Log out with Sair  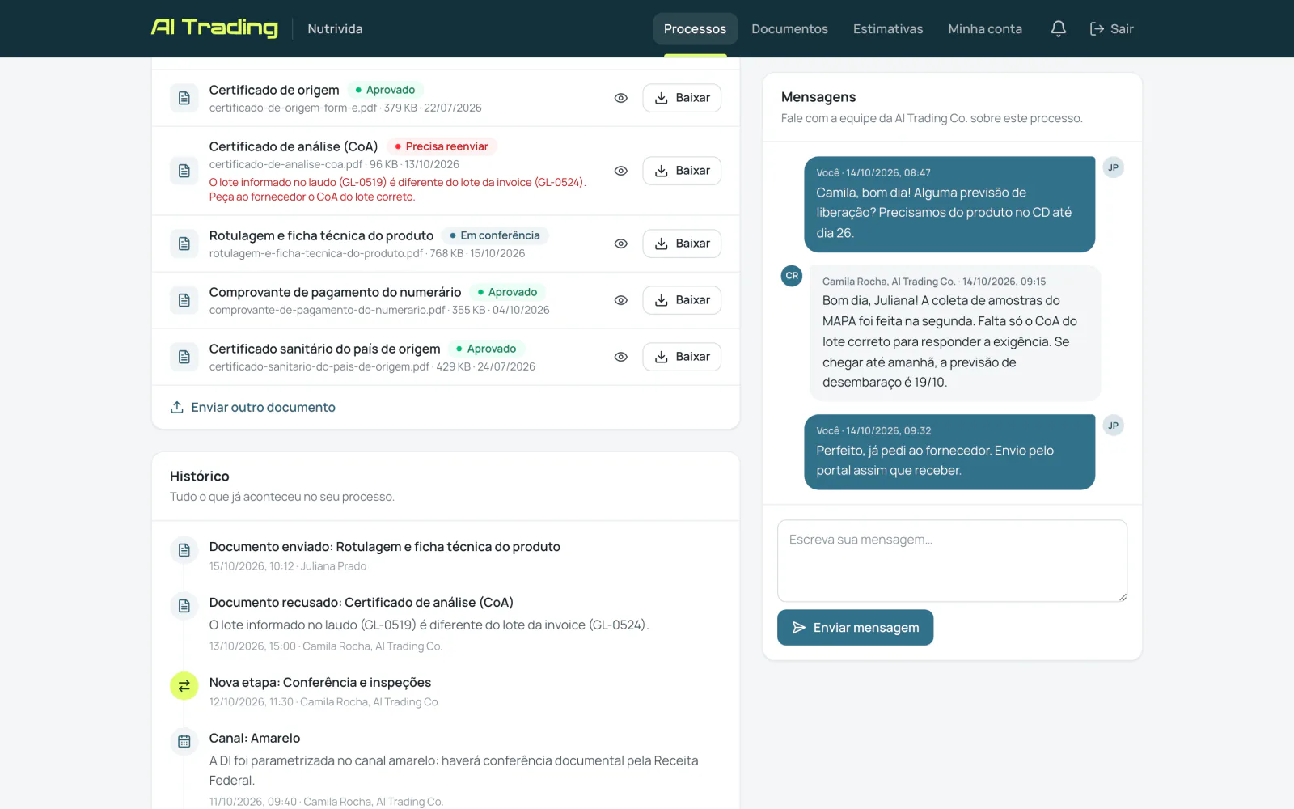(1112, 29)
